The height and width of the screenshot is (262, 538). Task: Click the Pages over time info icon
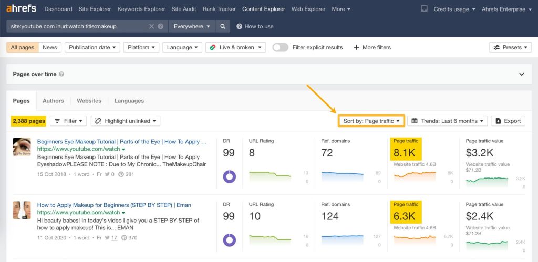click(61, 74)
